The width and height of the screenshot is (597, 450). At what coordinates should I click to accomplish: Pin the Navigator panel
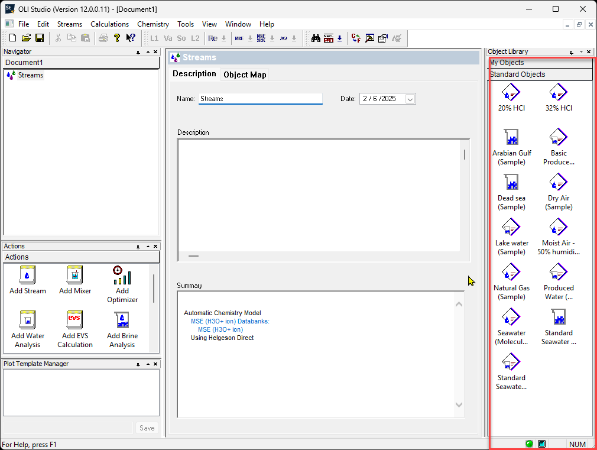[138, 52]
